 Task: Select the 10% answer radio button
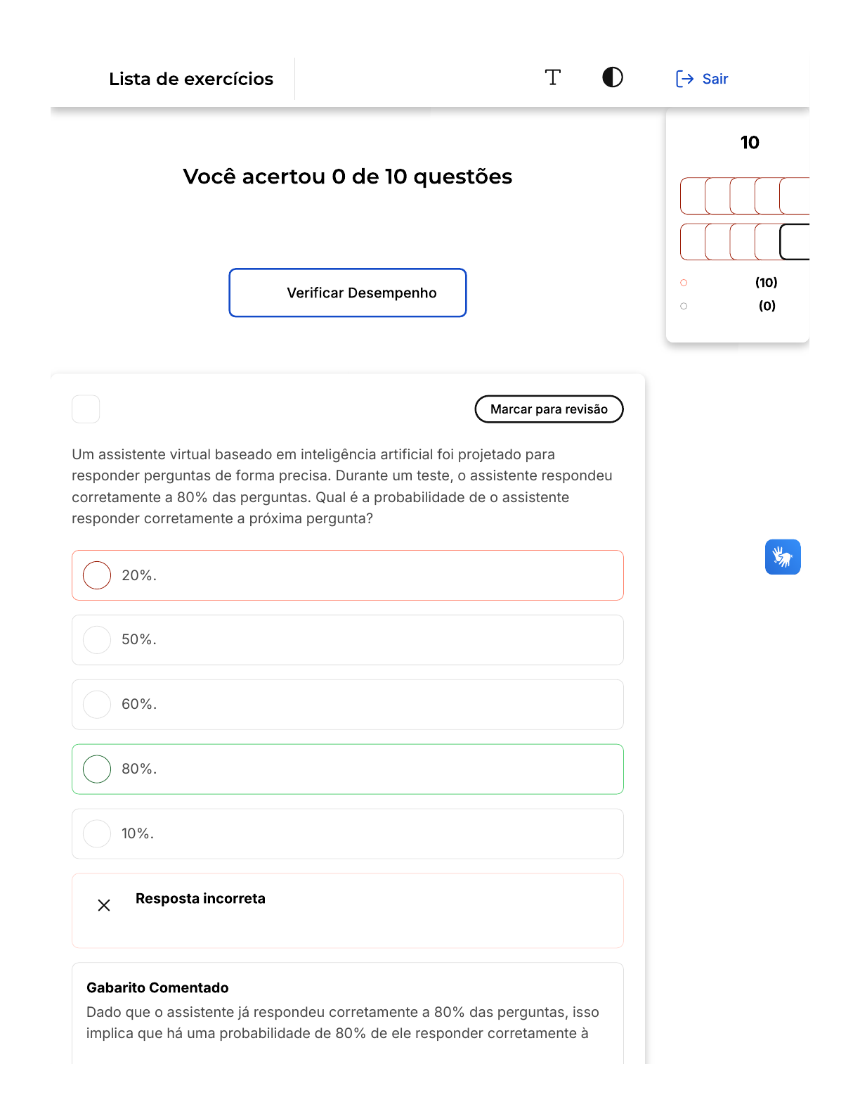click(x=97, y=834)
